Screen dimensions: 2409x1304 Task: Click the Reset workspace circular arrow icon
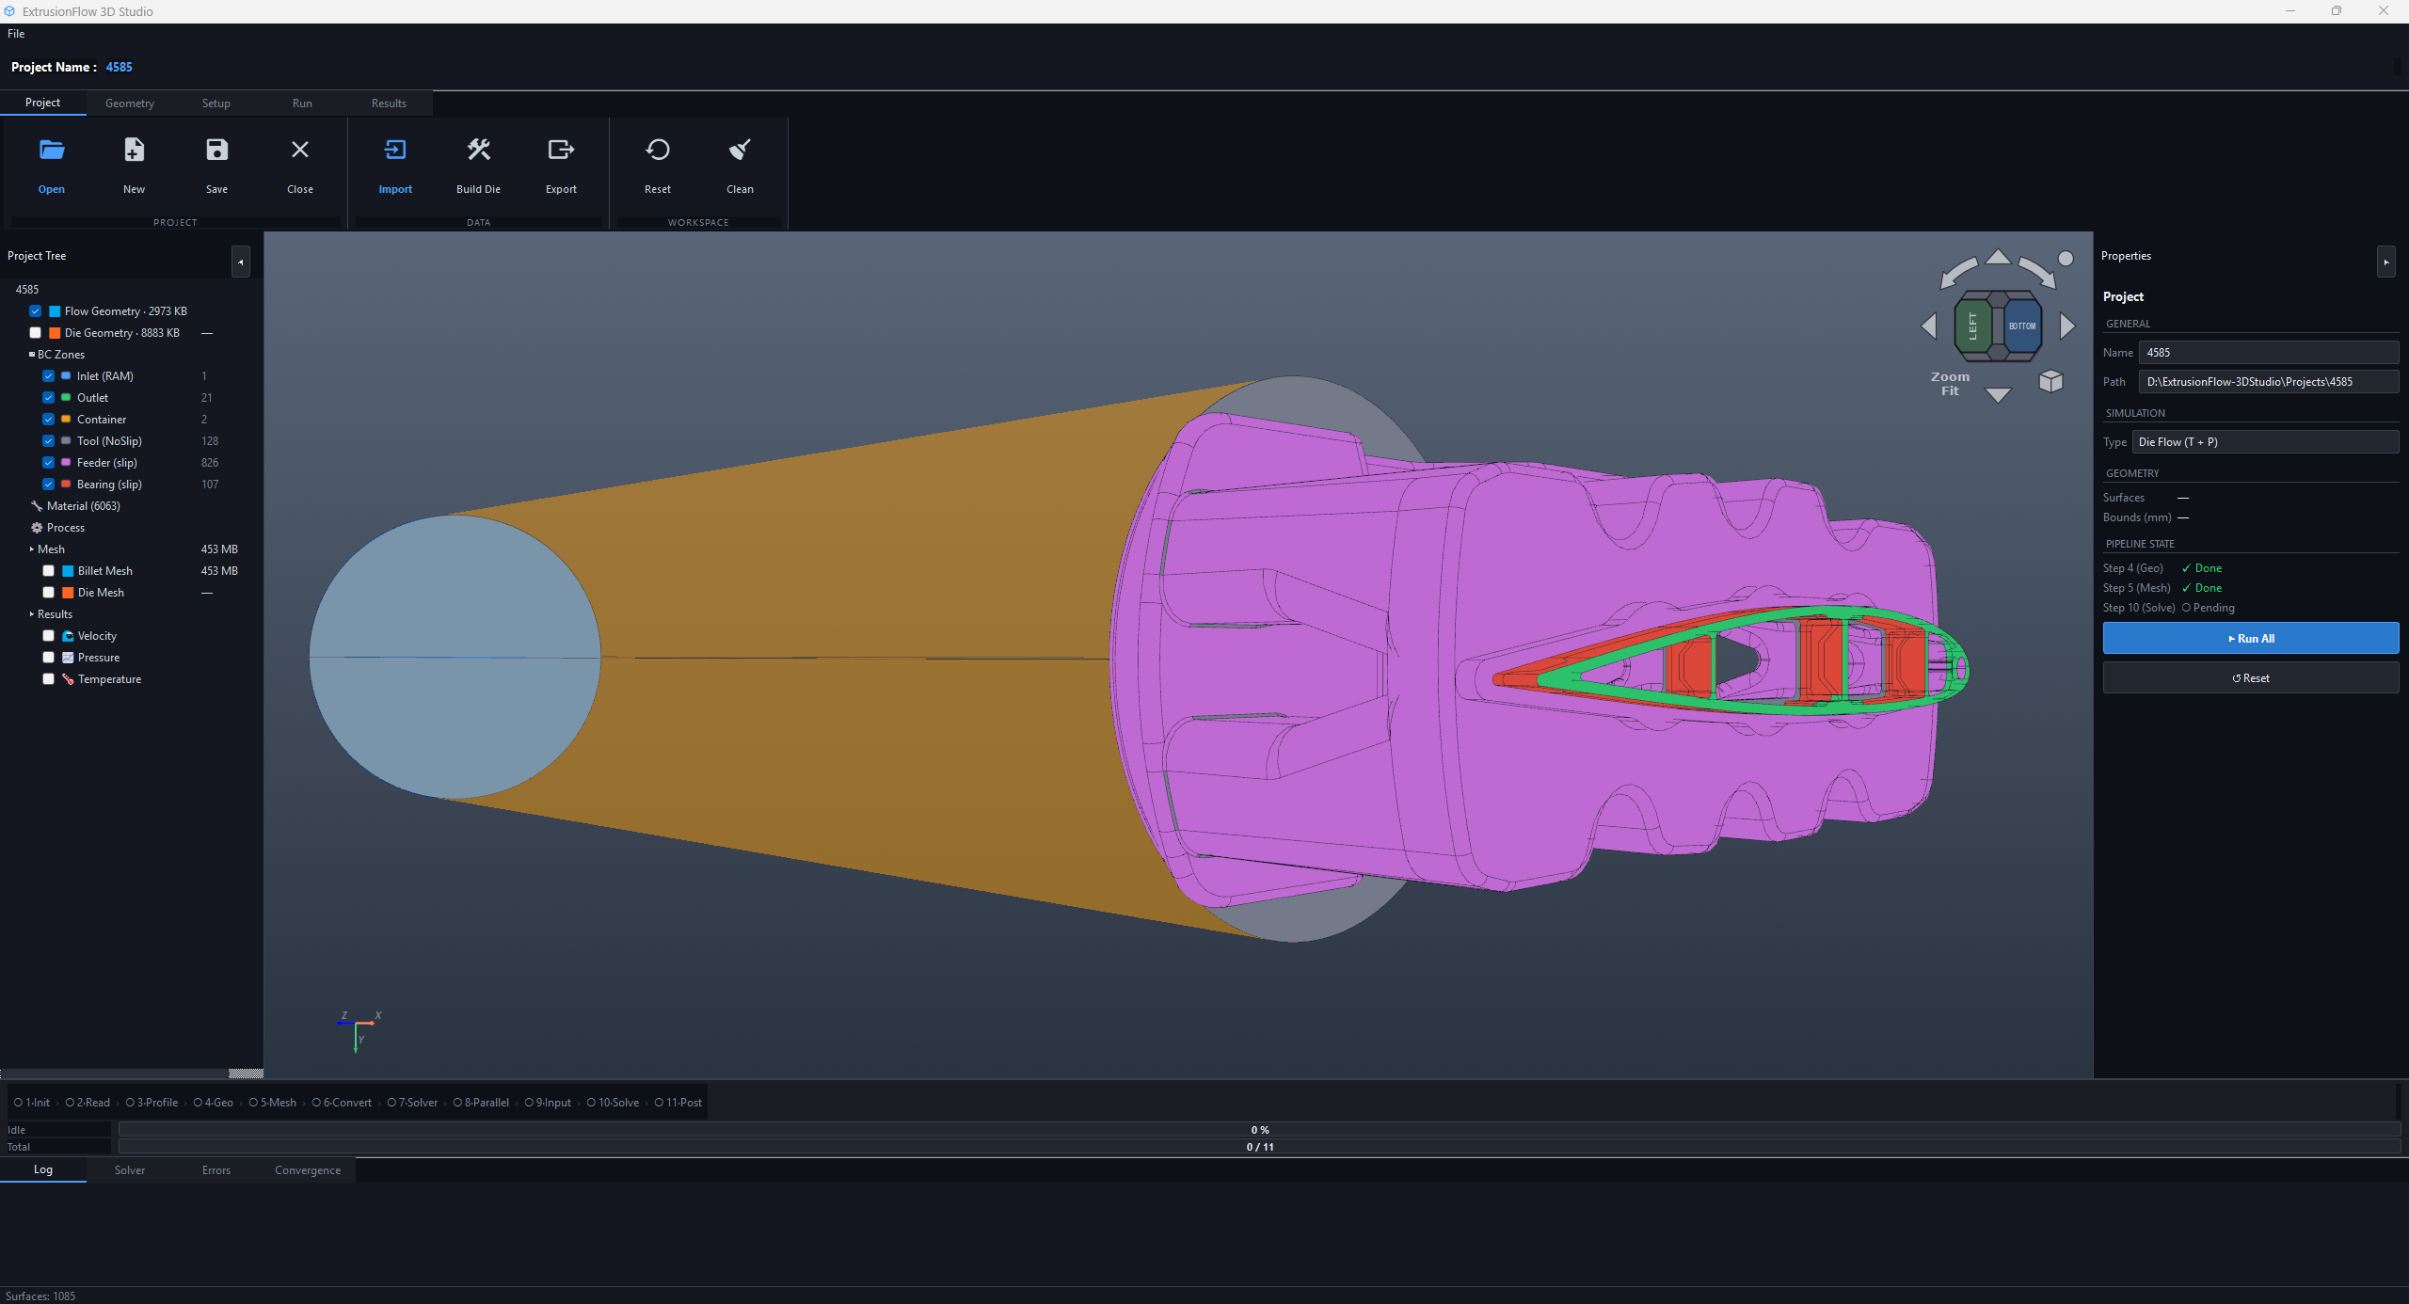coord(658,150)
